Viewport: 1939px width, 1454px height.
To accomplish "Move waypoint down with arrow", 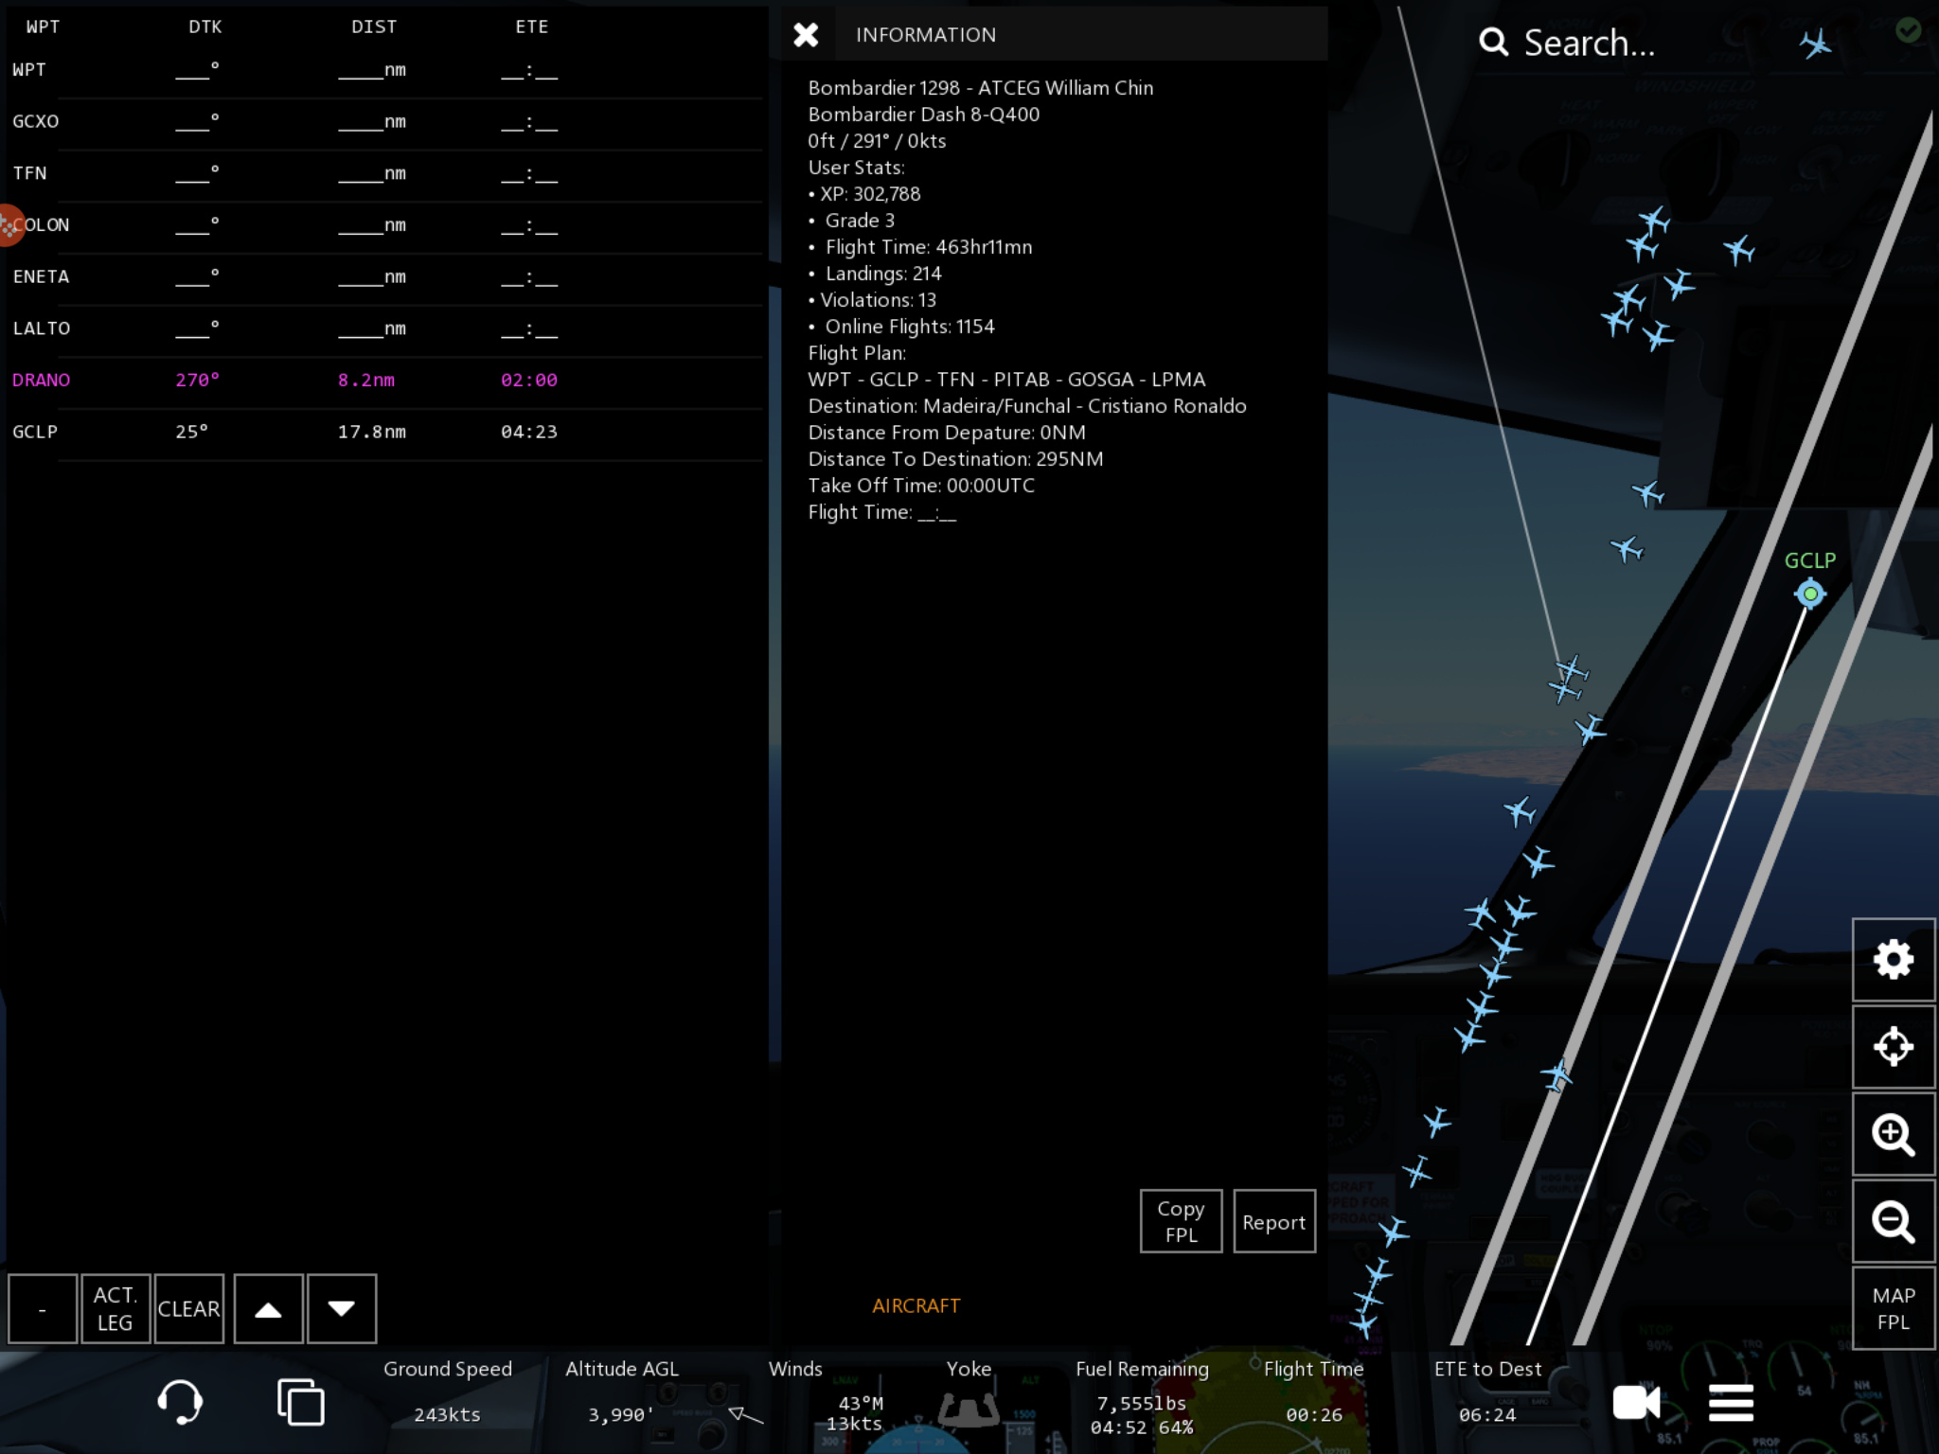I will pyautogui.click(x=342, y=1309).
